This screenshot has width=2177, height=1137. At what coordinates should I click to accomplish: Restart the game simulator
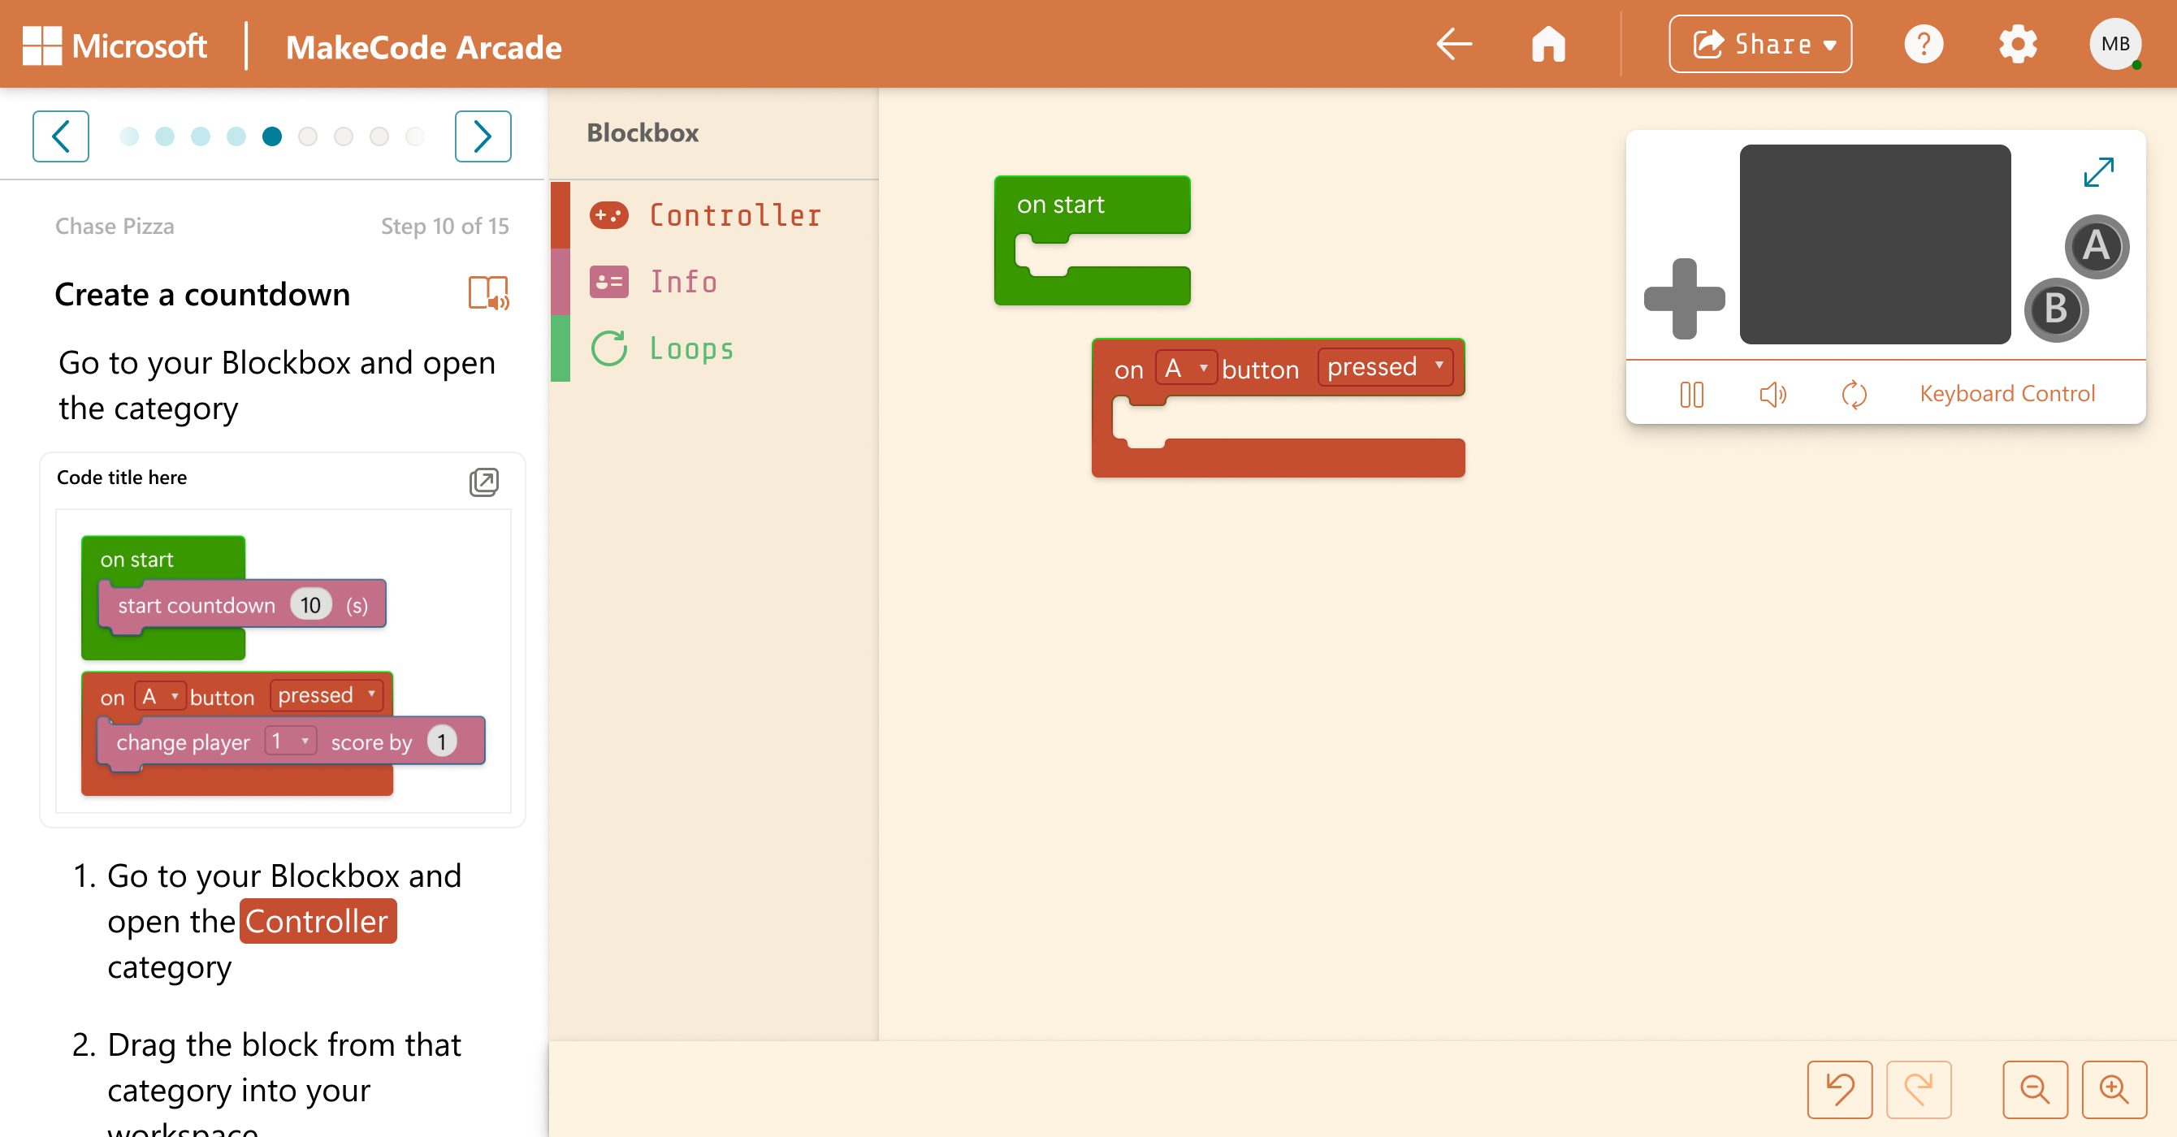pyautogui.click(x=1856, y=394)
